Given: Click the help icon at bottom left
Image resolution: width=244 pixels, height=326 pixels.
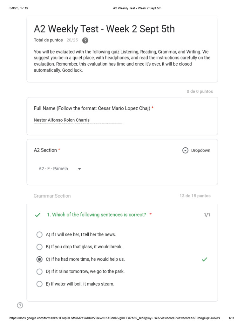Looking at the screenshot, I should (x=20, y=305).
